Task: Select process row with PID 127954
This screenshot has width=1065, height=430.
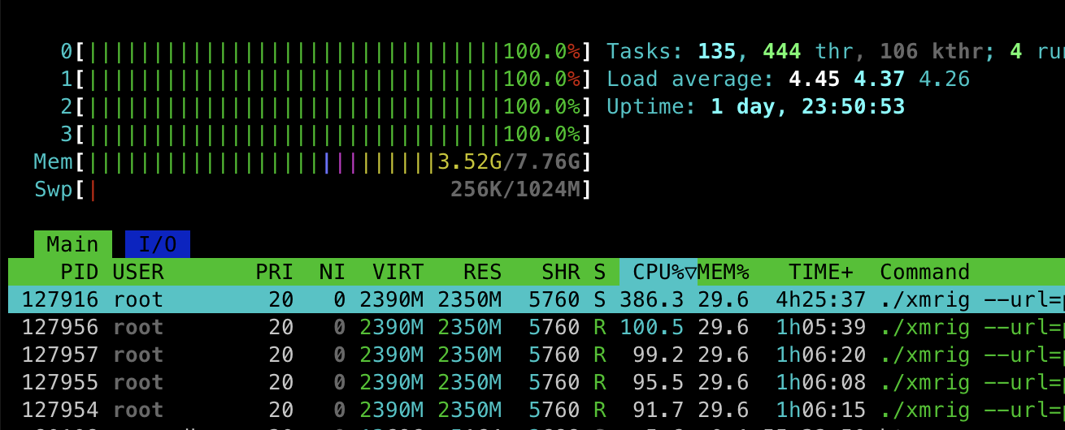Action: tap(537, 410)
